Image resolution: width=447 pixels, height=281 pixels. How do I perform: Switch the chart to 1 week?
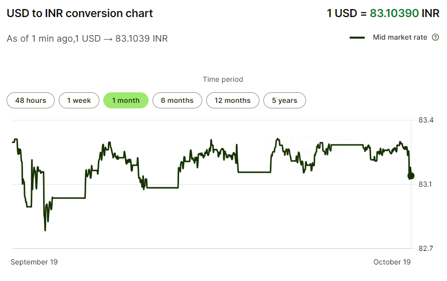(x=79, y=100)
